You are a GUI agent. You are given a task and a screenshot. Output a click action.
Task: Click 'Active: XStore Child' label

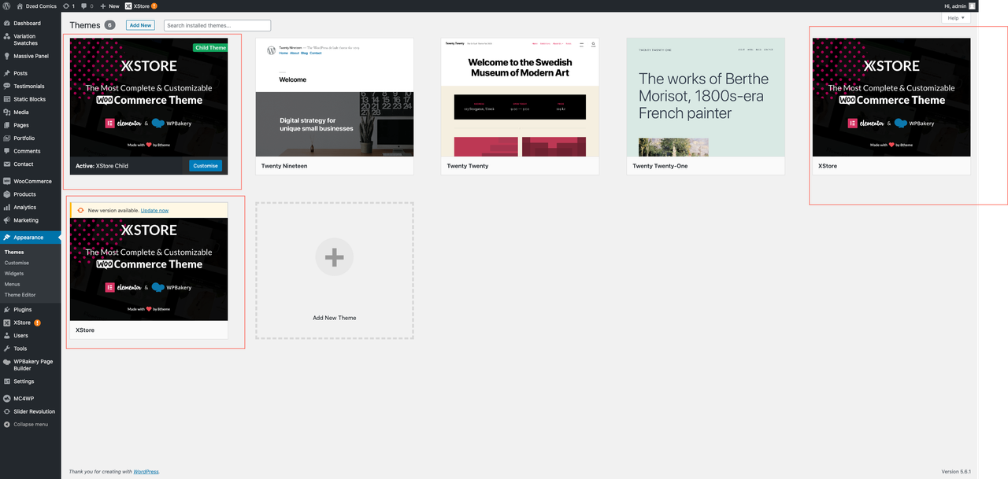(x=102, y=166)
